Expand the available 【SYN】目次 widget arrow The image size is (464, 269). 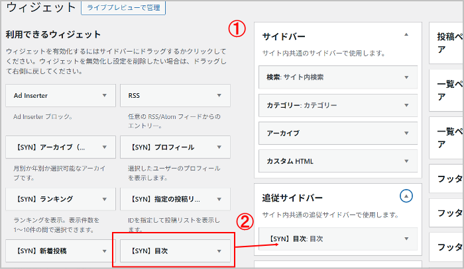click(219, 251)
